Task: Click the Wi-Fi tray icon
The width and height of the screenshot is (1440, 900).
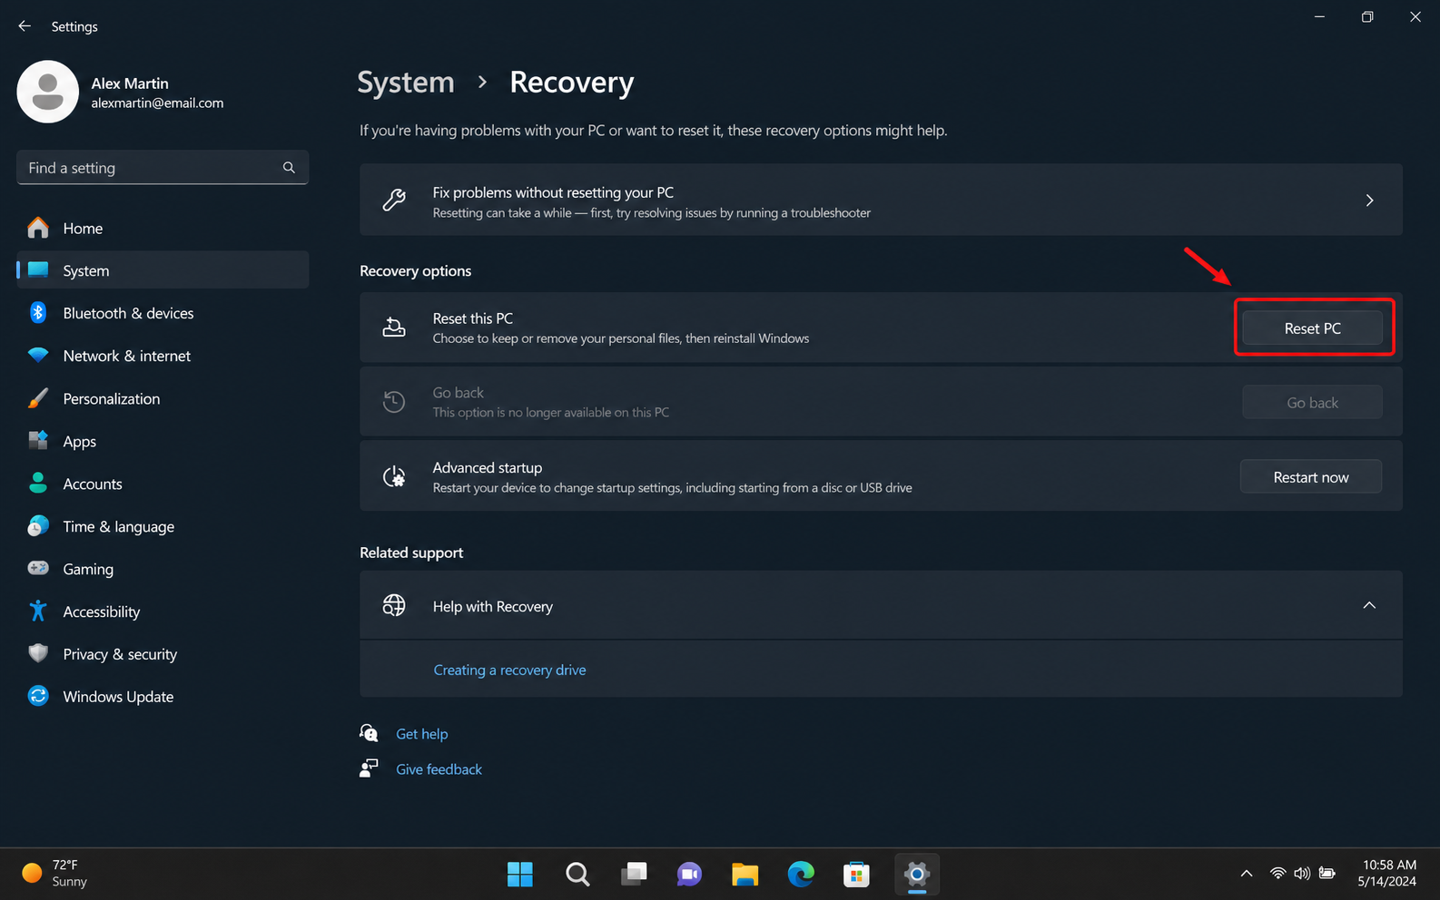Action: click(1277, 874)
